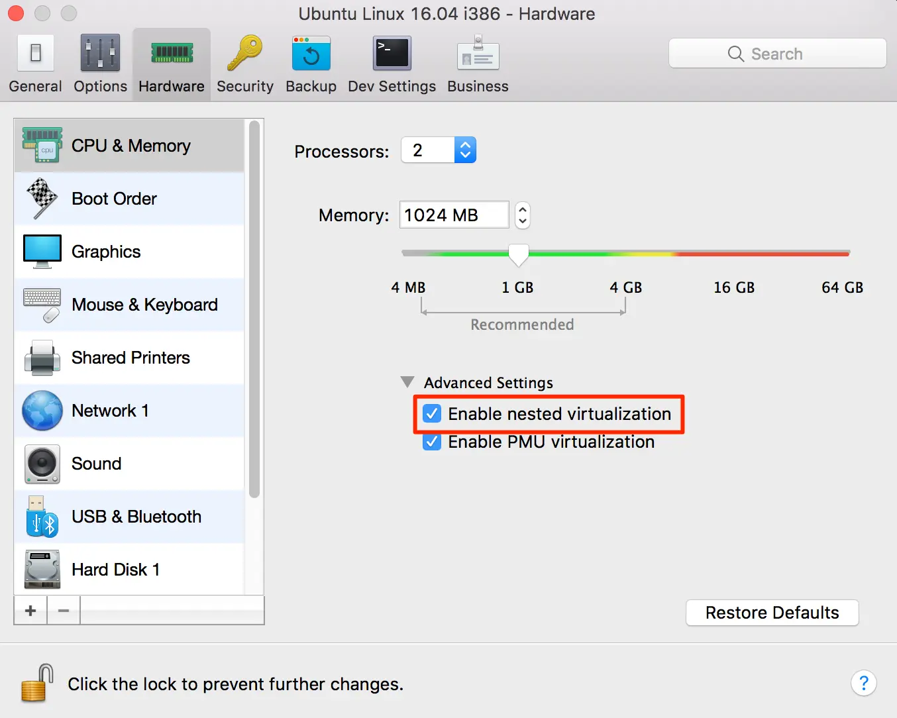Screen dimensions: 897x718
Task: Select Hard Disk 1 drive icon
Action: [42, 570]
